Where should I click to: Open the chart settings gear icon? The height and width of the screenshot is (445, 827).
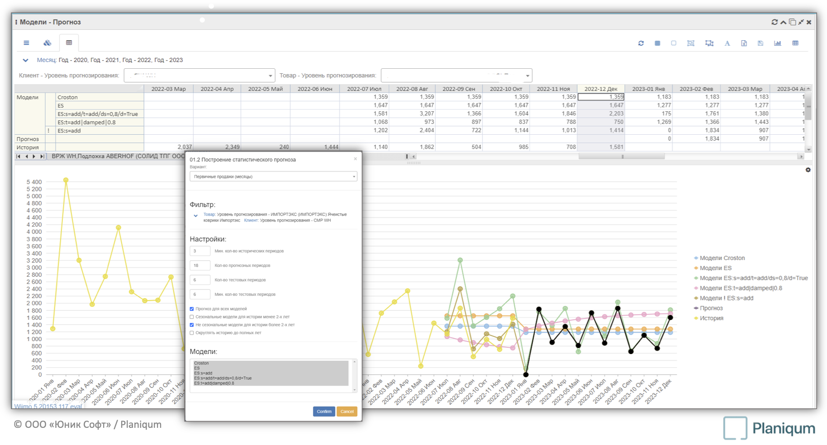808,170
